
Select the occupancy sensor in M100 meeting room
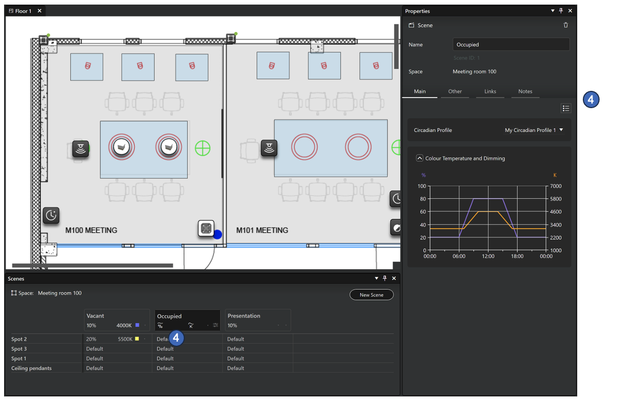coord(80,149)
